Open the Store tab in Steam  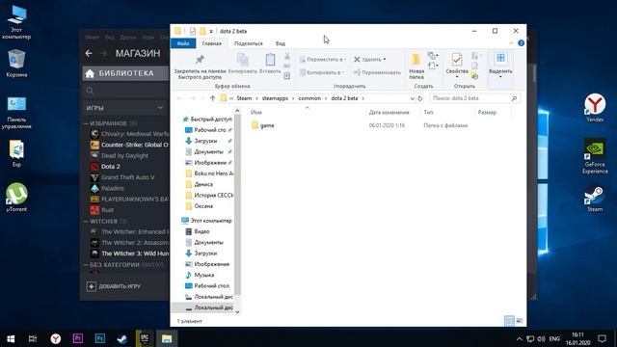138,53
